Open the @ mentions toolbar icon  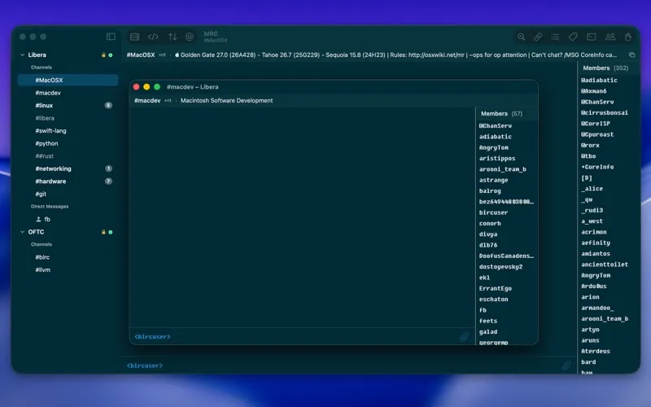click(x=190, y=37)
